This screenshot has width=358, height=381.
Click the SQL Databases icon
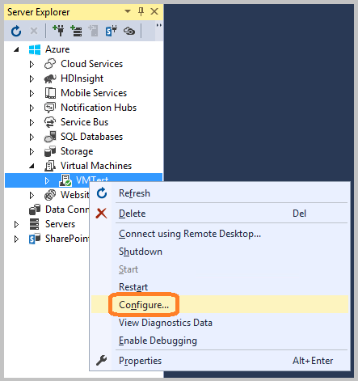pos(50,137)
